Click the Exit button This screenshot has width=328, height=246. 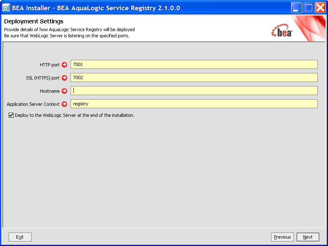pos(20,237)
